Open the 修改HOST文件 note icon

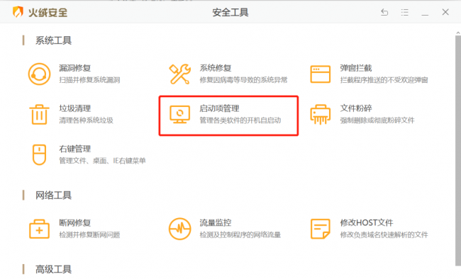320,229
